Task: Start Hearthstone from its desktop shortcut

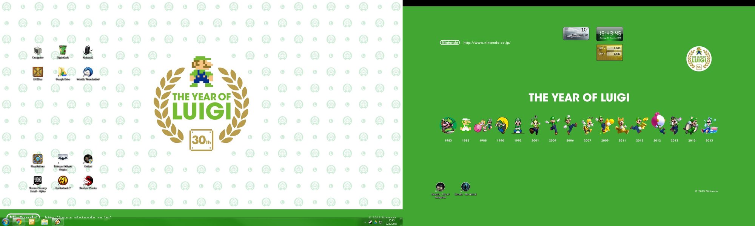Action: coord(38,159)
